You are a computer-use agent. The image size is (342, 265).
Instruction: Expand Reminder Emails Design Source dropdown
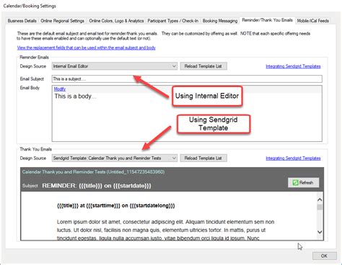[115, 66]
